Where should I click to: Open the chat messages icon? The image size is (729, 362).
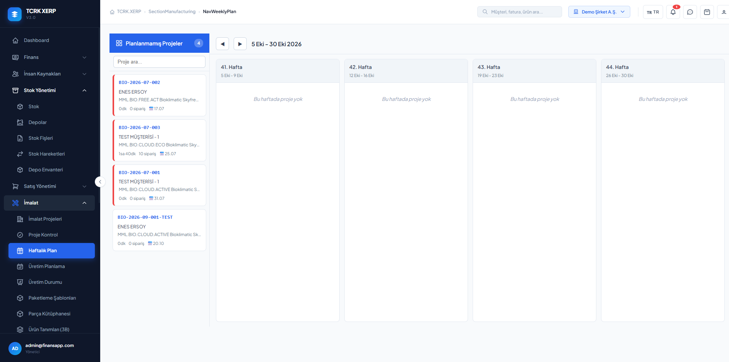(x=690, y=12)
